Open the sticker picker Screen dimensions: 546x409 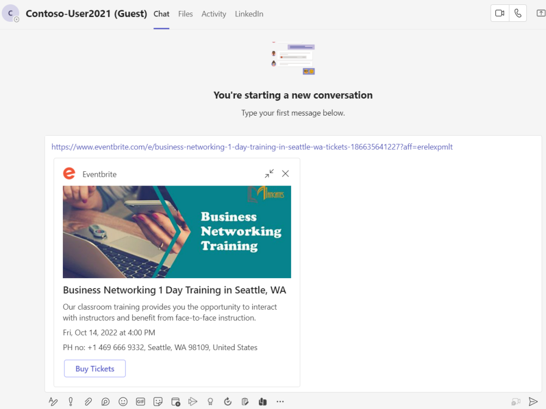158,401
